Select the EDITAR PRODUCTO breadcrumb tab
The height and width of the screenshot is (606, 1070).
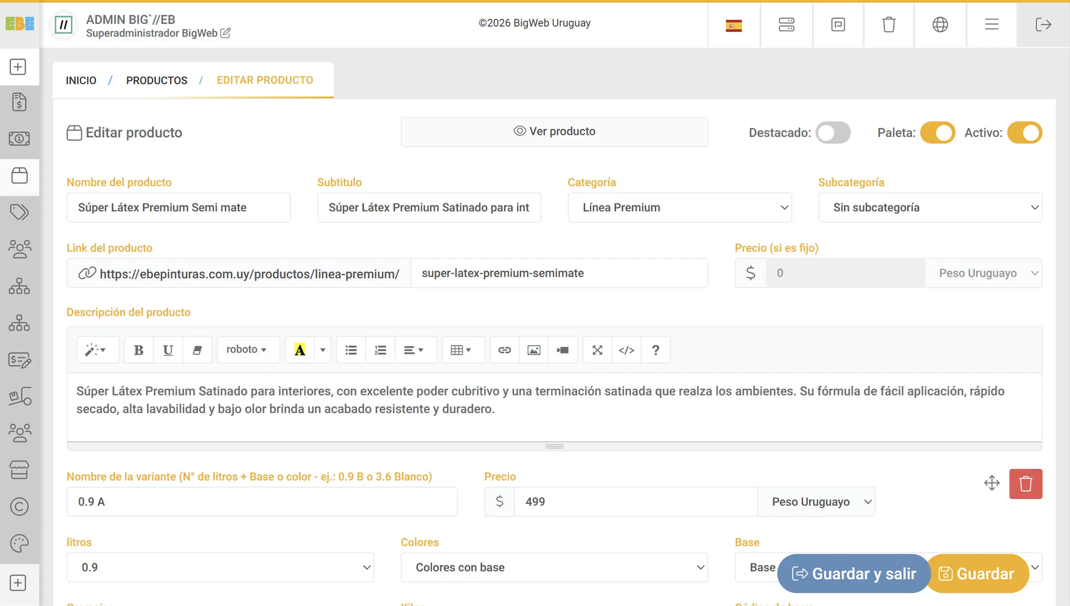click(265, 80)
